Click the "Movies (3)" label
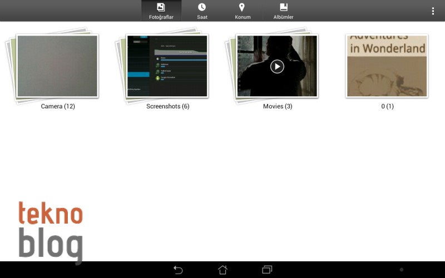The height and width of the screenshot is (278, 445). tap(277, 106)
